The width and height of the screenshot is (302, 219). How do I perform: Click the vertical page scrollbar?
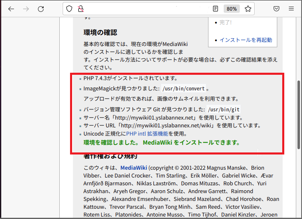[x=299, y=115]
